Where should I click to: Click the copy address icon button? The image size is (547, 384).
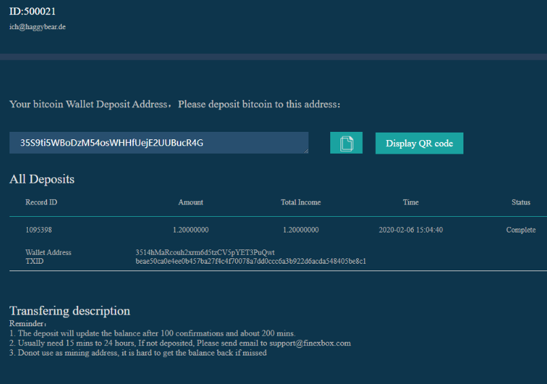[347, 143]
